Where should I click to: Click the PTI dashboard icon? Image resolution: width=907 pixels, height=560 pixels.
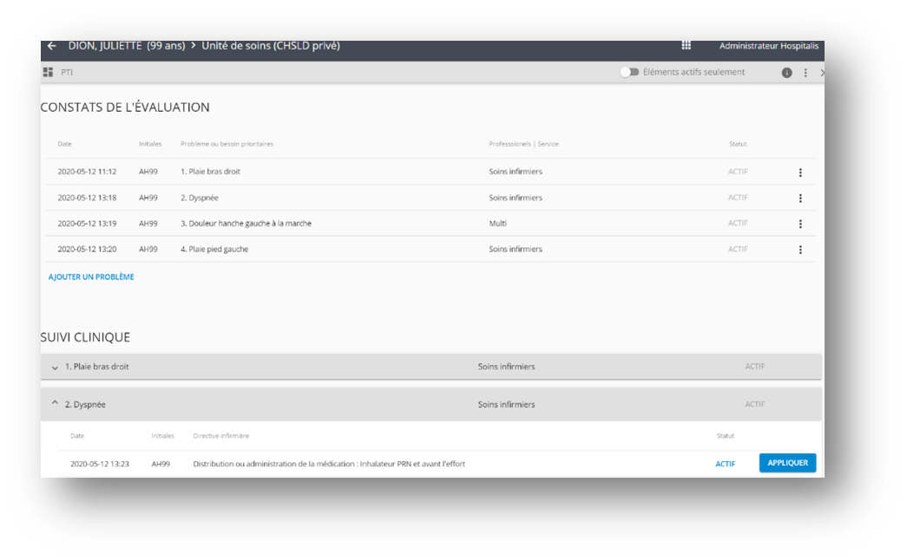point(49,73)
